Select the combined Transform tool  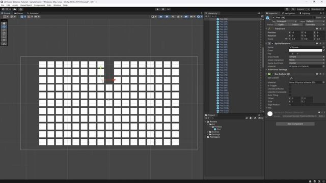pos(4,40)
